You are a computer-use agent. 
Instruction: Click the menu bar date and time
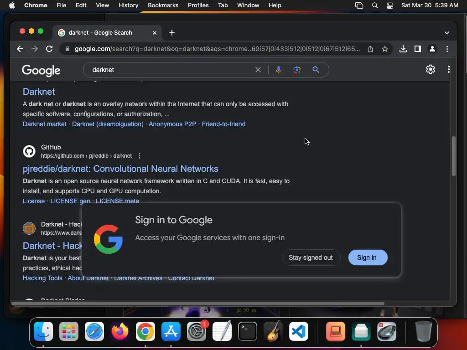pyautogui.click(x=430, y=5)
